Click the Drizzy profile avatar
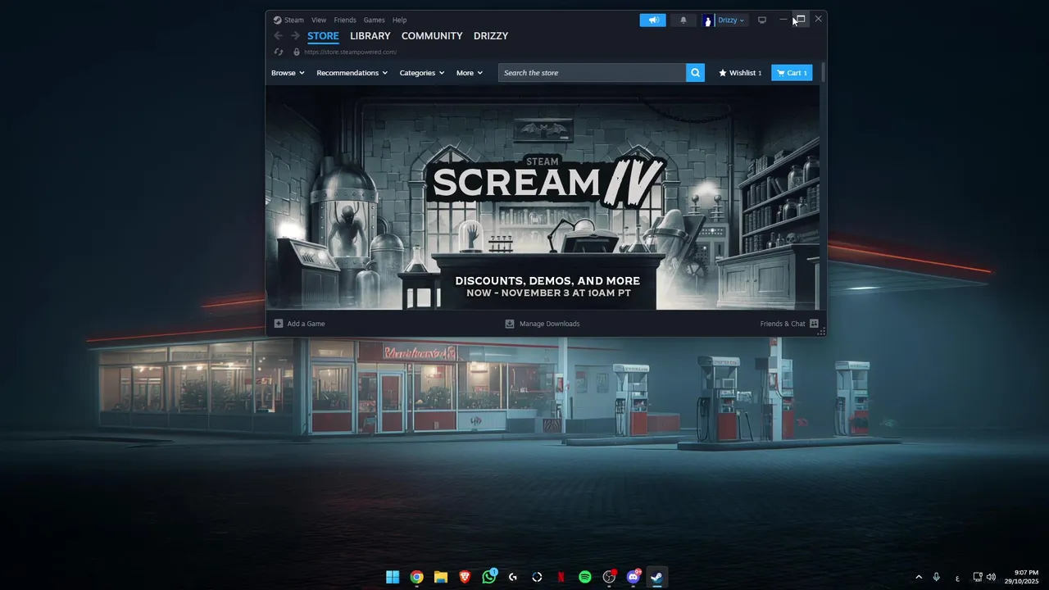Image resolution: width=1049 pixels, height=590 pixels. point(708,20)
